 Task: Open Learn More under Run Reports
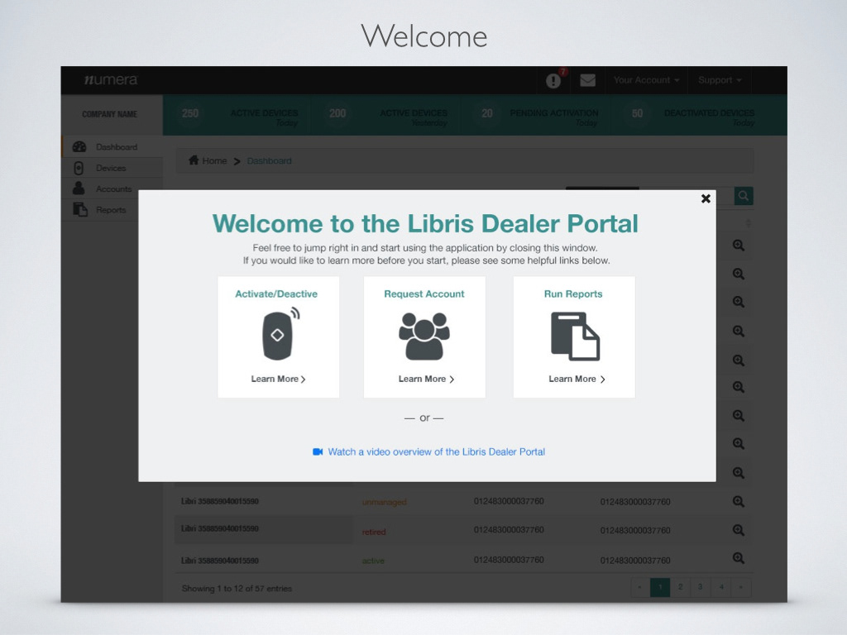[x=577, y=379]
